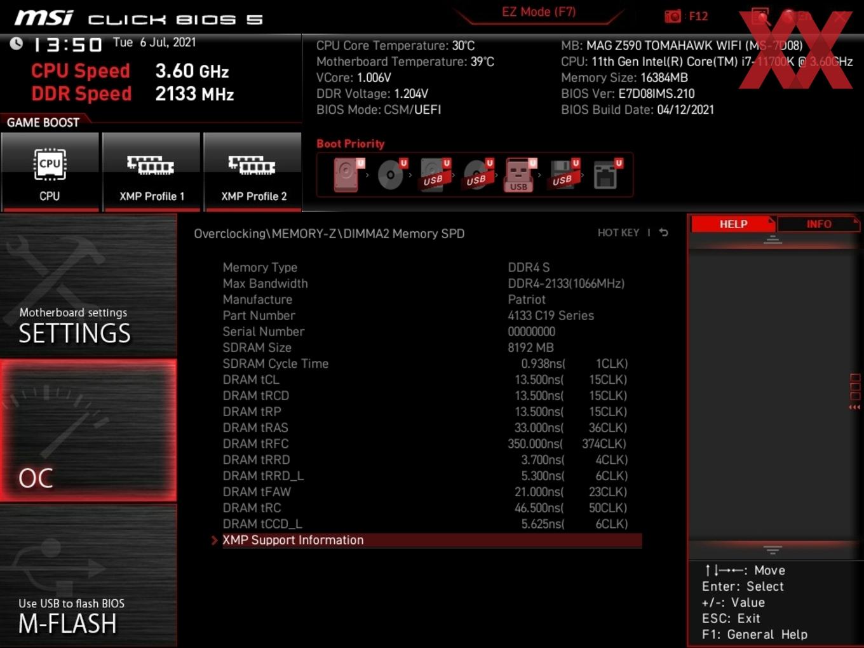
Task: Toggle XMP Profile 2
Action: click(253, 172)
